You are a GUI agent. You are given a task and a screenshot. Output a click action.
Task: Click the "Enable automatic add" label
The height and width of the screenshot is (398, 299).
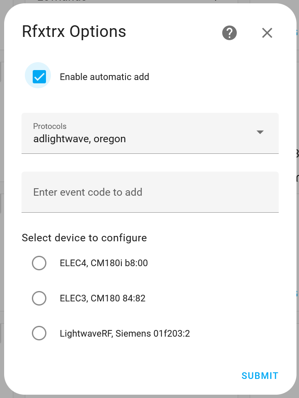(104, 77)
